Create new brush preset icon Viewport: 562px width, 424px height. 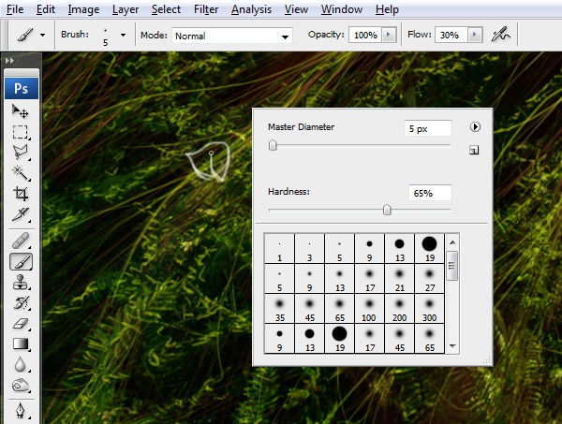(474, 150)
